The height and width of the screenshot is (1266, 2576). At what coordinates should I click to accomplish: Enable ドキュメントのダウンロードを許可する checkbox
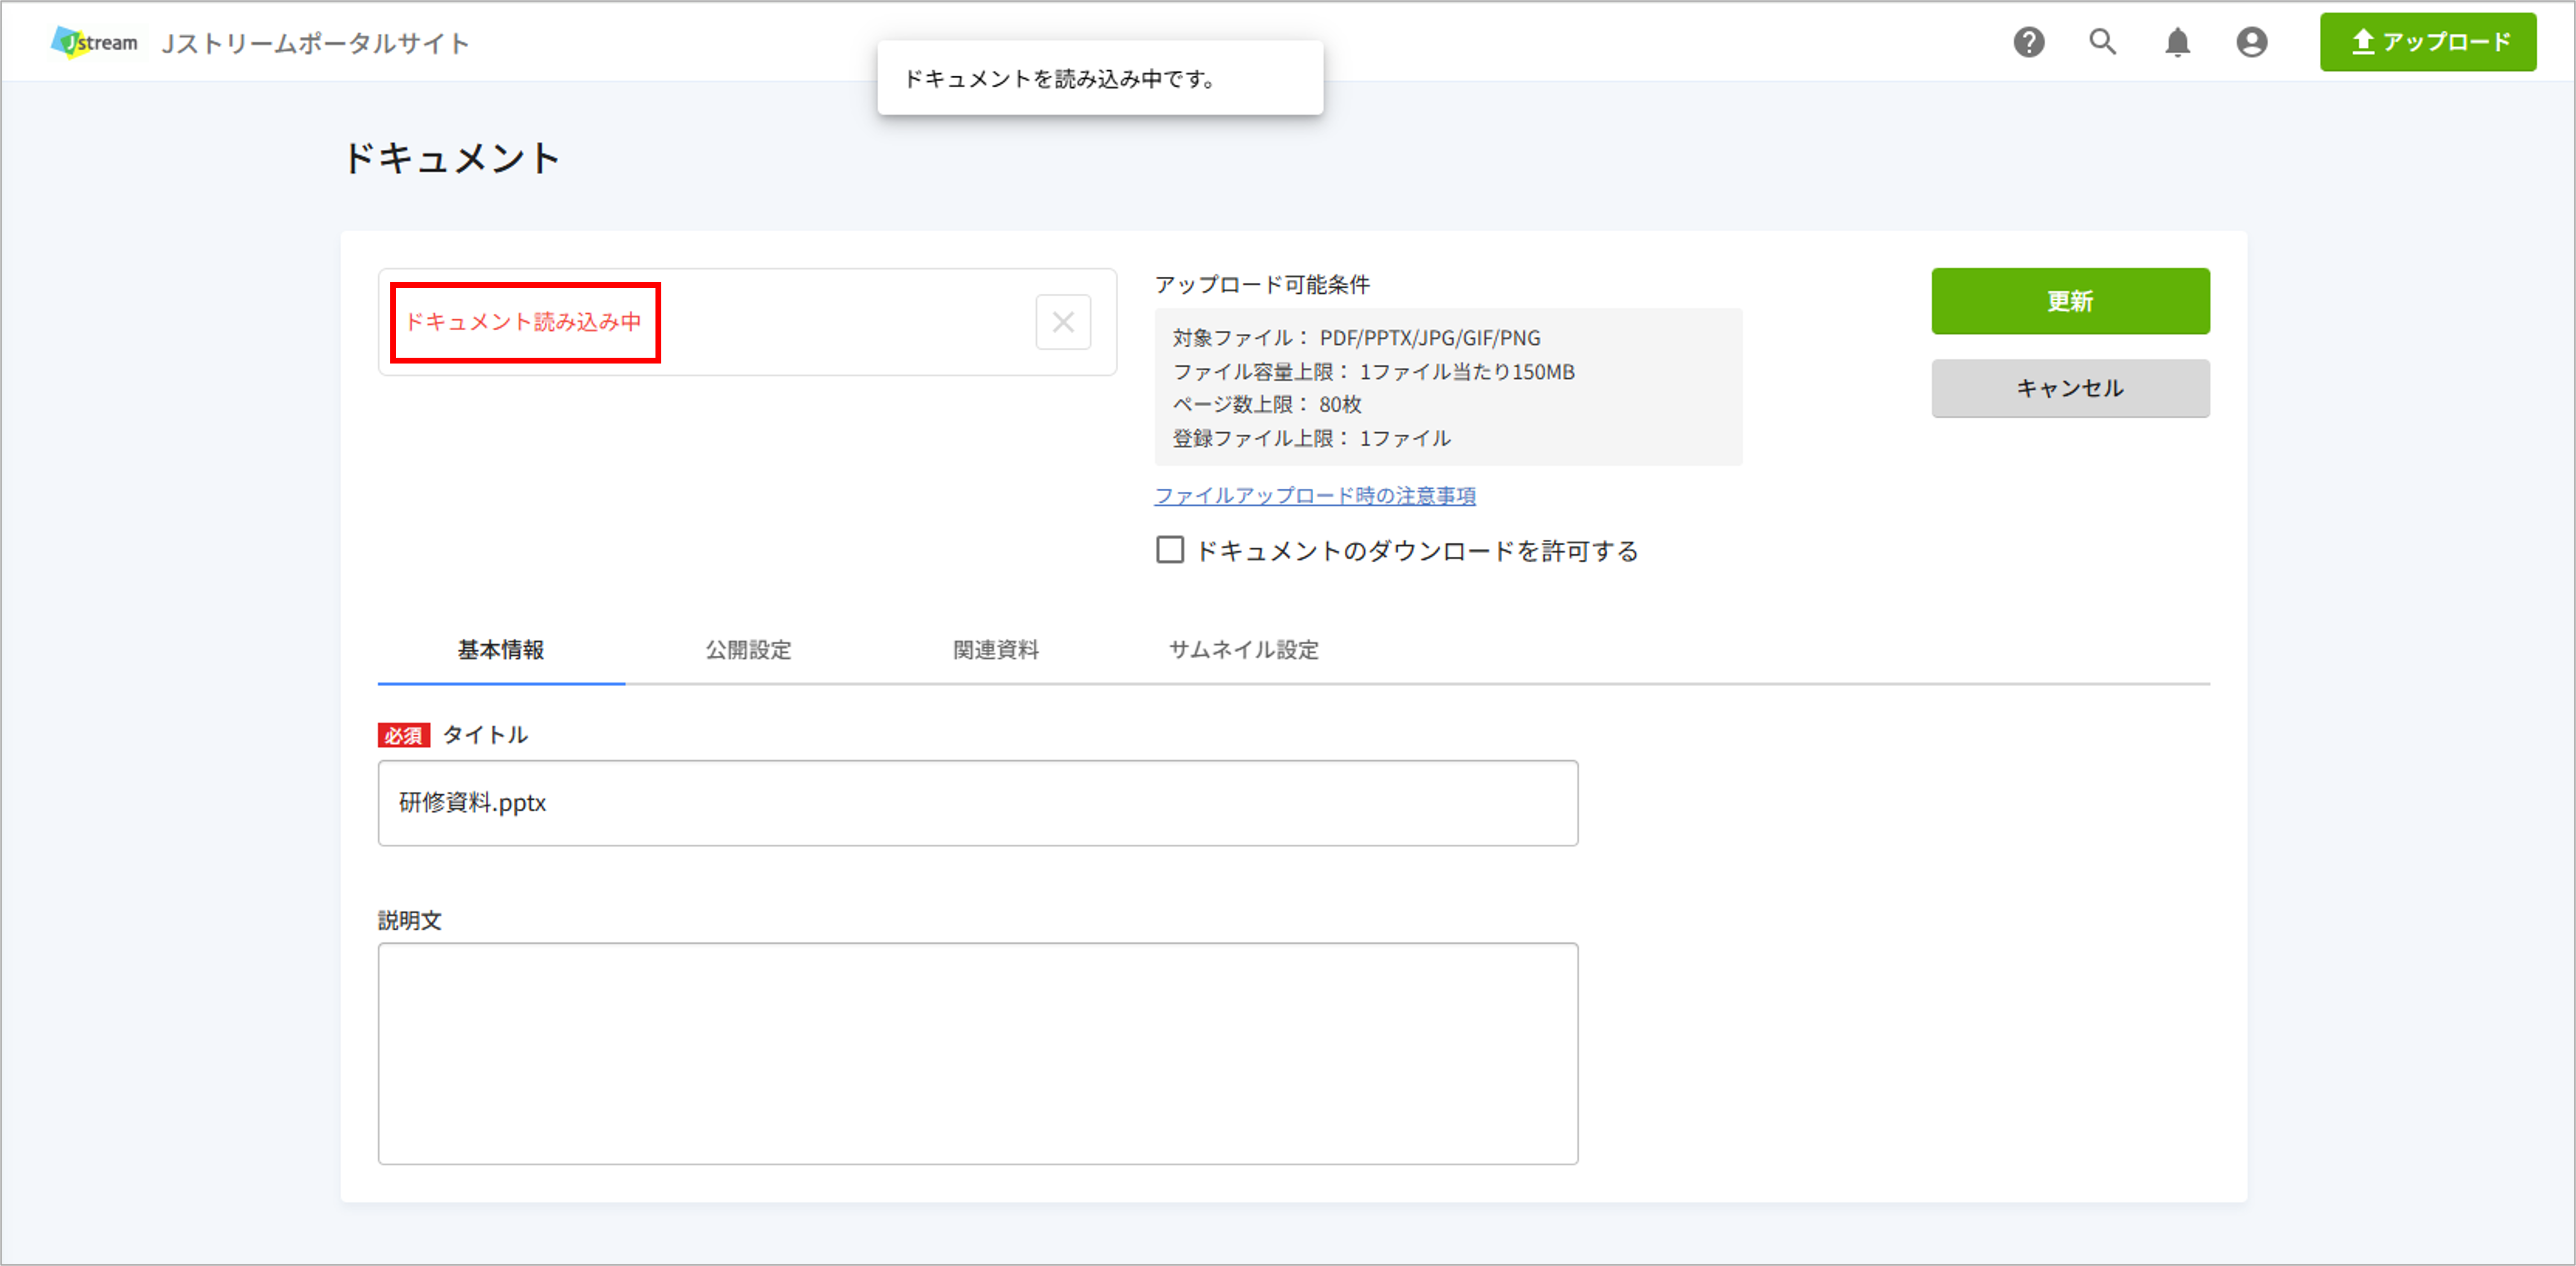[x=1169, y=551]
